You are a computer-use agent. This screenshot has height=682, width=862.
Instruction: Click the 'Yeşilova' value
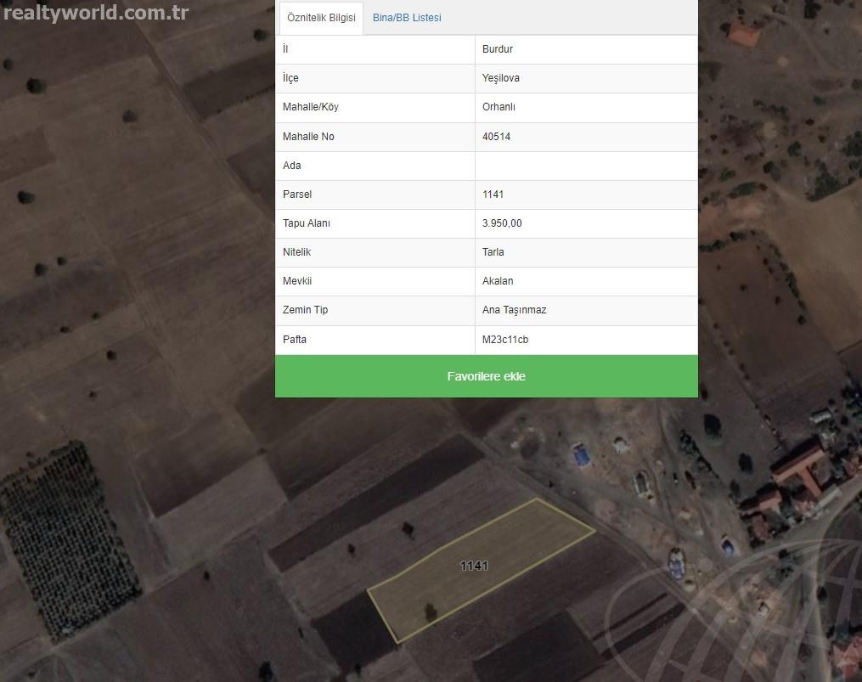(501, 78)
